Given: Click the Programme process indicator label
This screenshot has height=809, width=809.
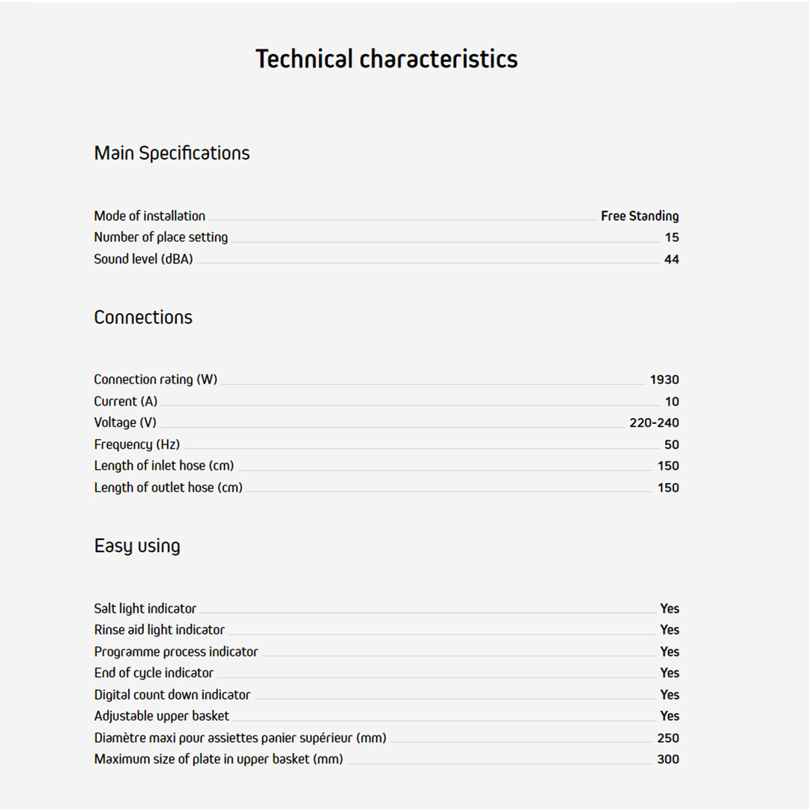Looking at the screenshot, I should tap(175, 652).
